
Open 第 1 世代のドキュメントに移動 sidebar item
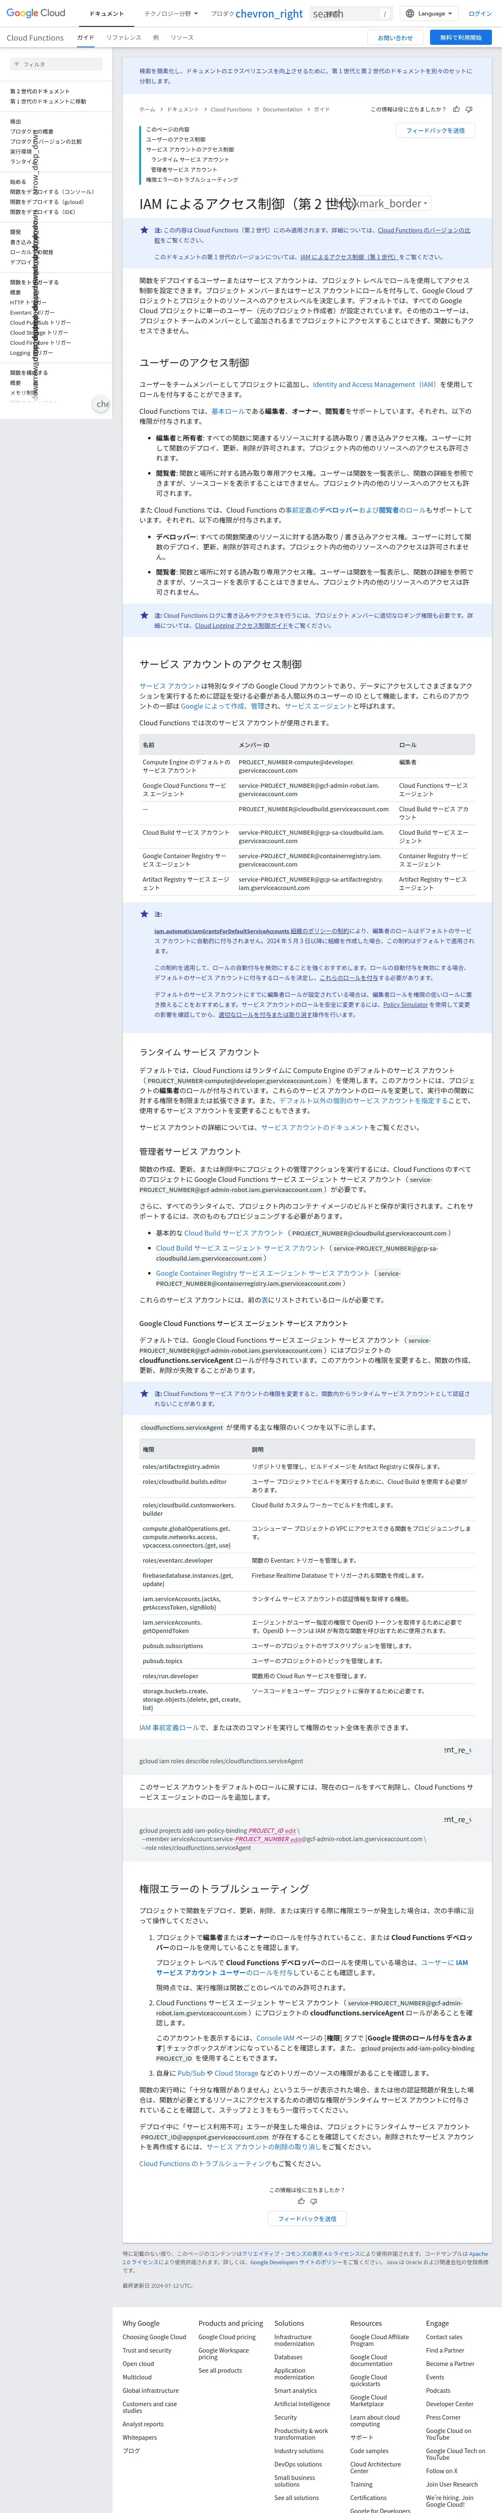pos(48,101)
